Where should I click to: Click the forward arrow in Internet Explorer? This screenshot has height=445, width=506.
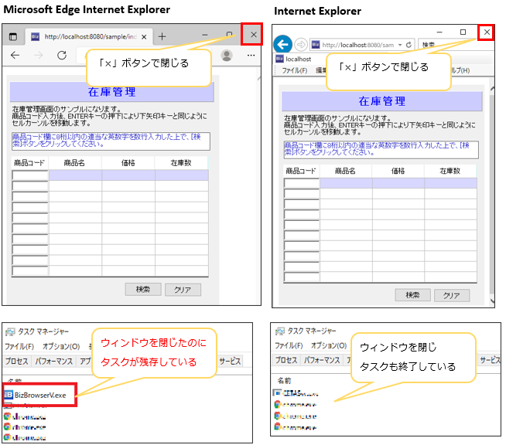[301, 45]
